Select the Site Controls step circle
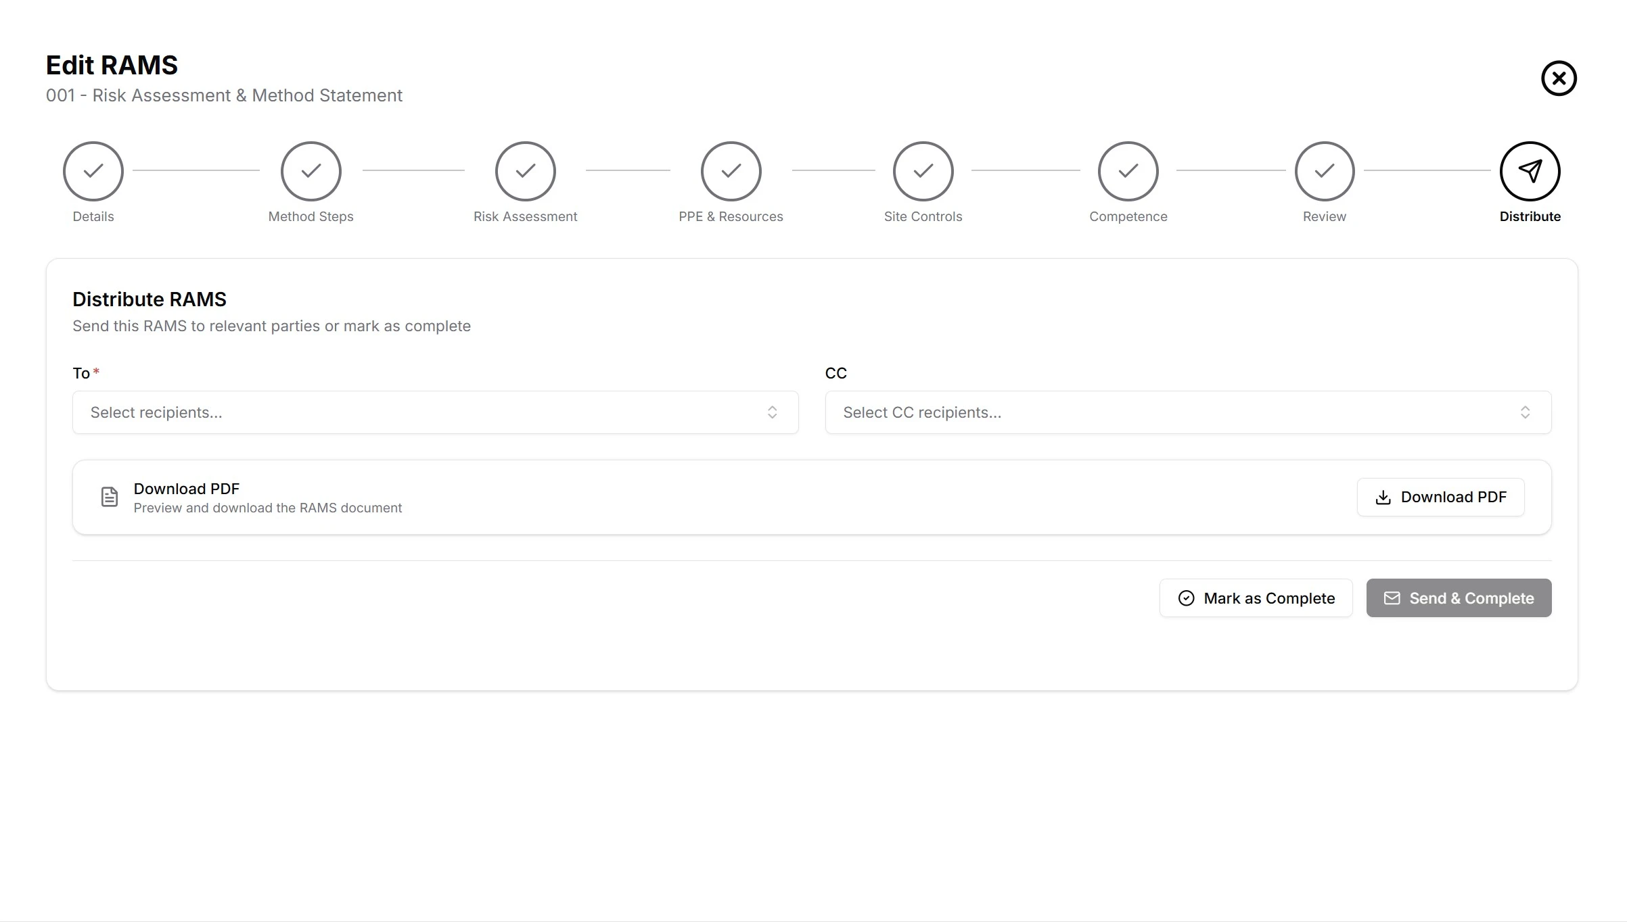 pos(923,171)
